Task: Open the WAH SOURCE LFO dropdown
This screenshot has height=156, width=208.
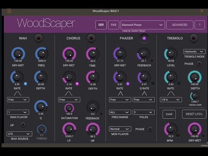Action: click(19, 134)
